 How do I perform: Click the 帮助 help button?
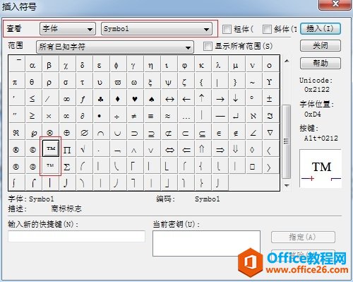tap(321, 63)
